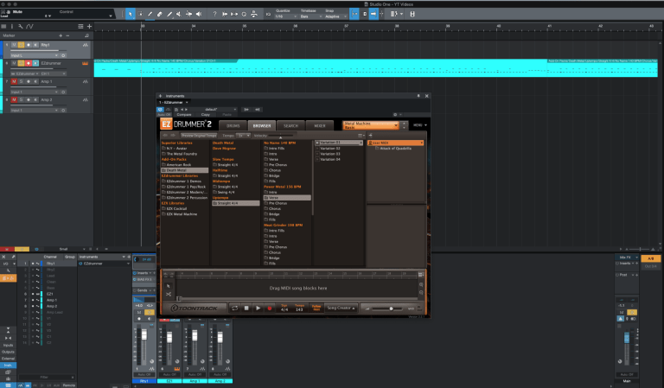Select the Mute tool in the toolbar
664x388 pixels.
tap(179, 14)
